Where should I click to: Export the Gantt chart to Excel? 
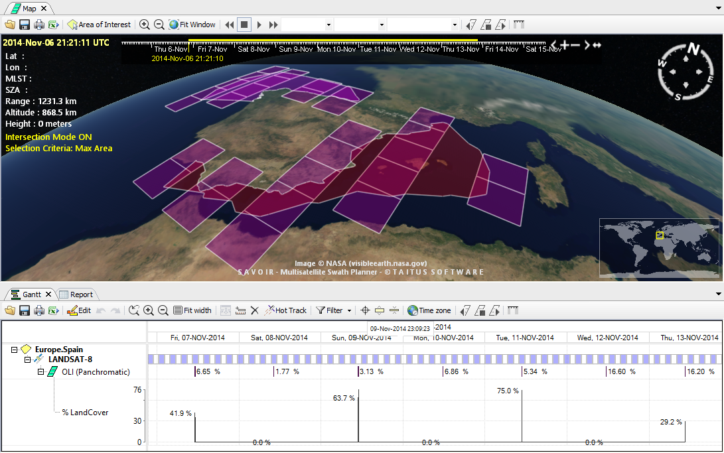coord(54,310)
